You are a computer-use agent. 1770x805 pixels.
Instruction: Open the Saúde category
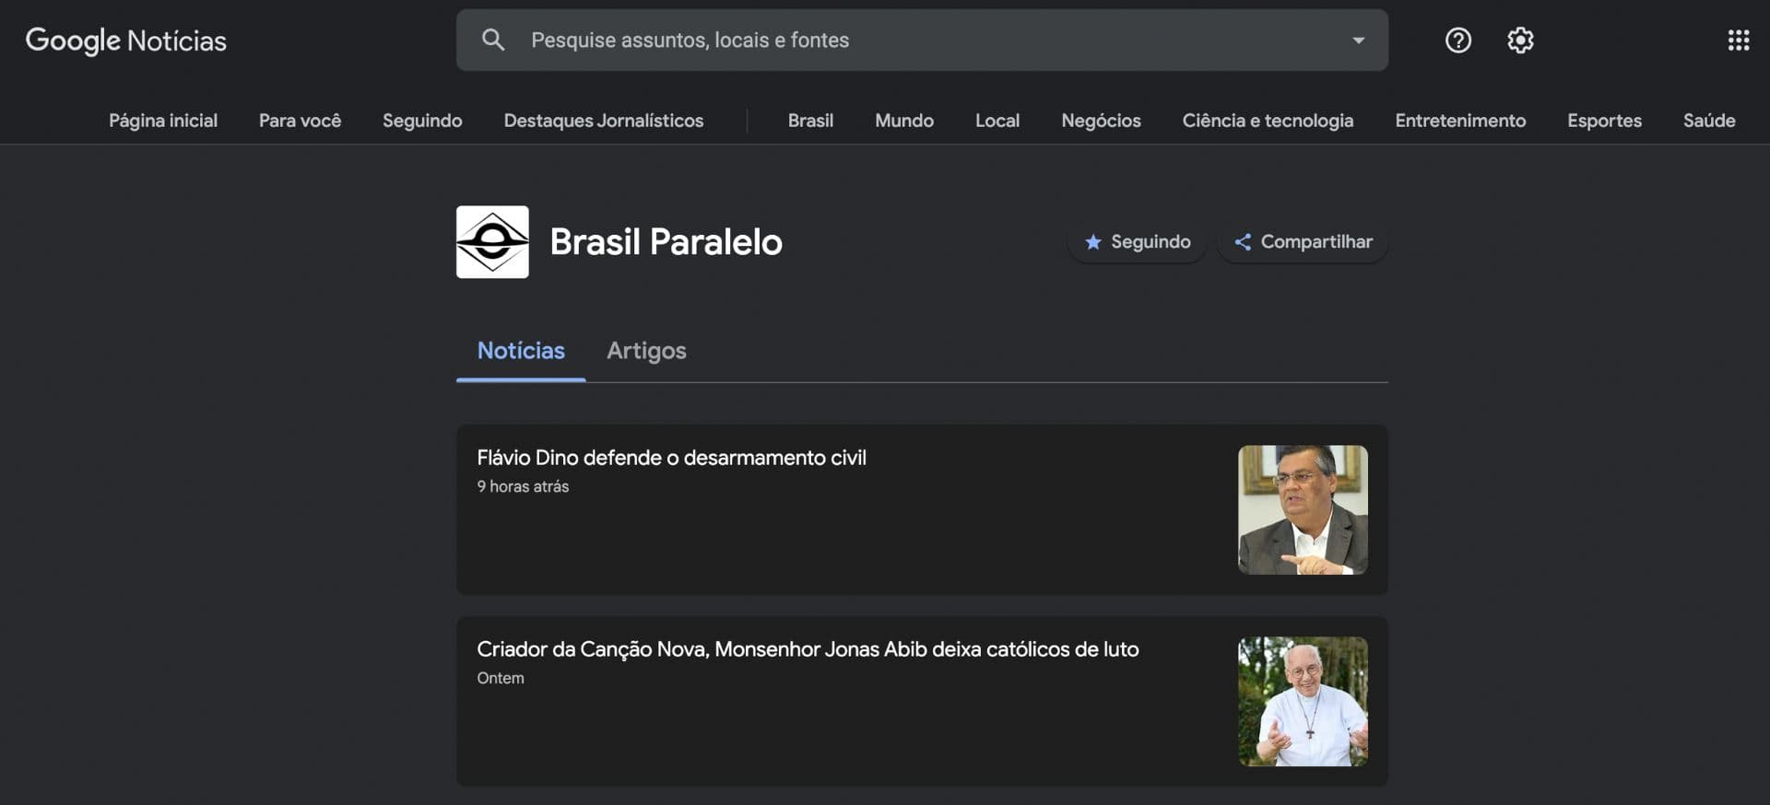tap(1709, 121)
